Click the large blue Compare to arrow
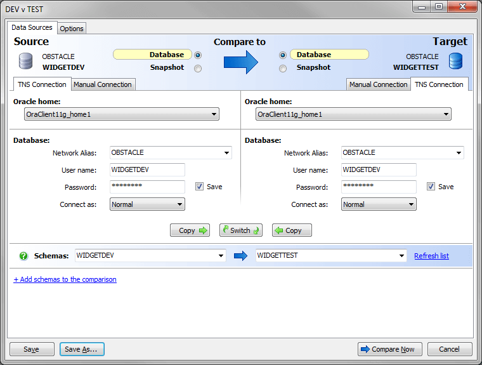The height and width of the screenshot is (365, 482). pyautogui.click(x=241, y=62)
